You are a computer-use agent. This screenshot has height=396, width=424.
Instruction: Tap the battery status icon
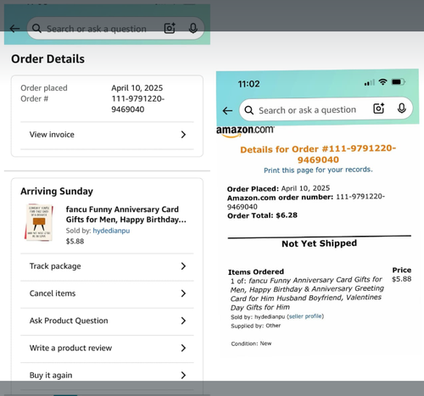coord(399,82)
